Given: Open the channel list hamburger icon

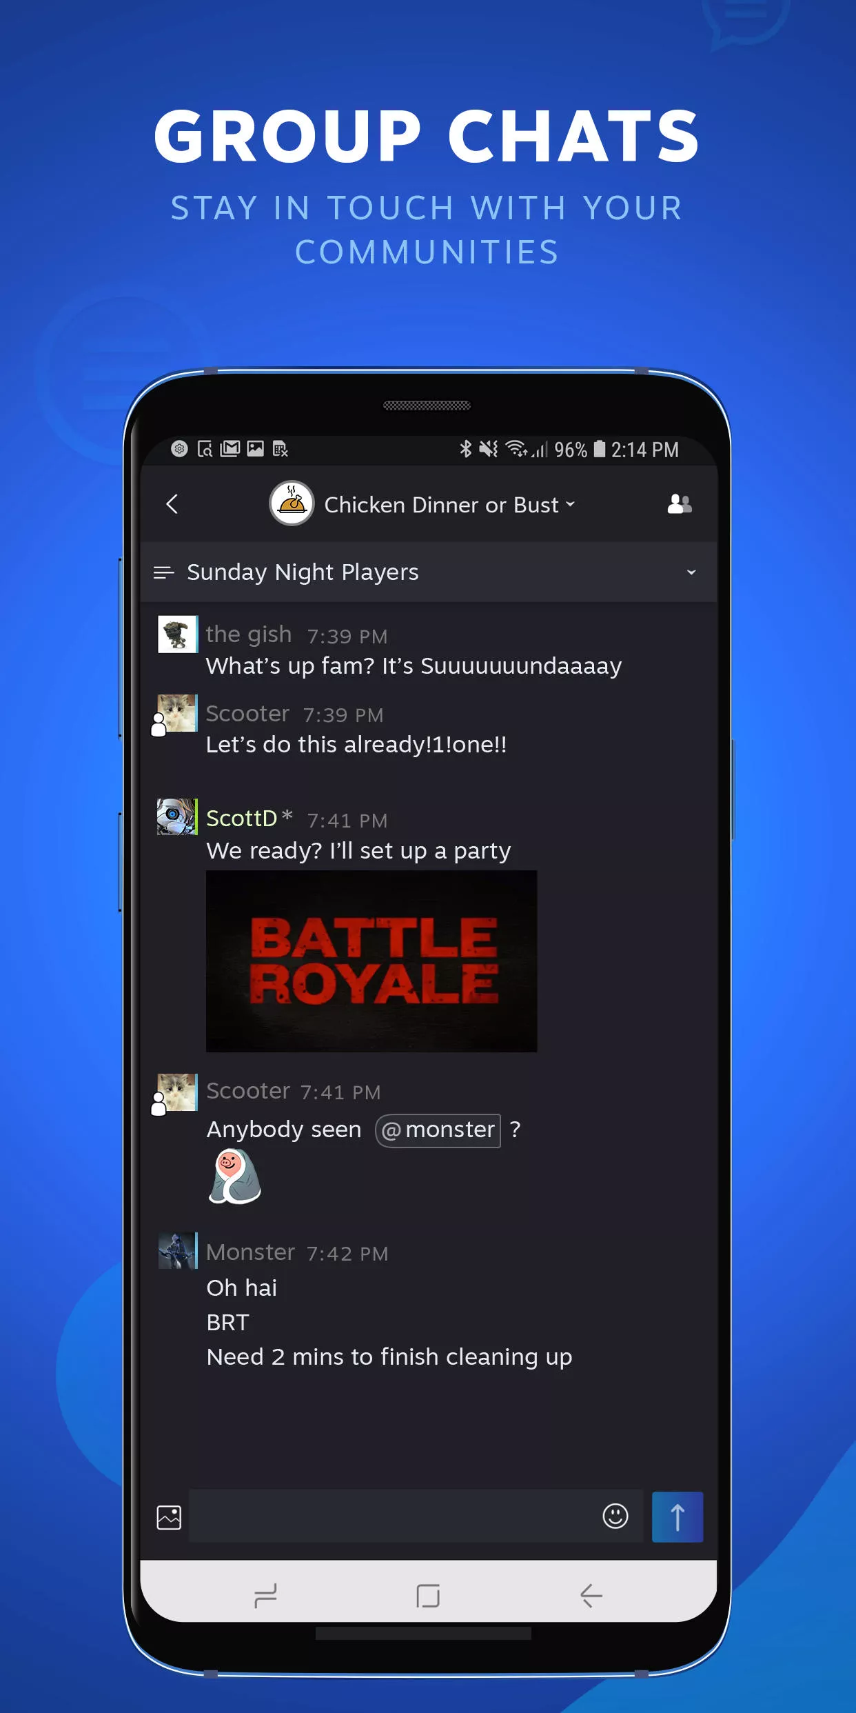Looking at the screenshot, I should pyautogui.click(x=163, y=572).
